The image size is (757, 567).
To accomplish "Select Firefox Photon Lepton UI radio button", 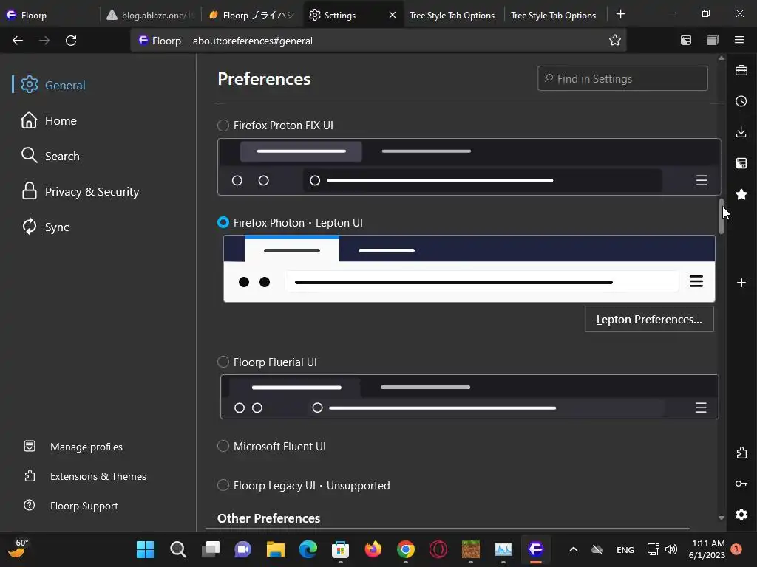I will (x=223, y=222).
